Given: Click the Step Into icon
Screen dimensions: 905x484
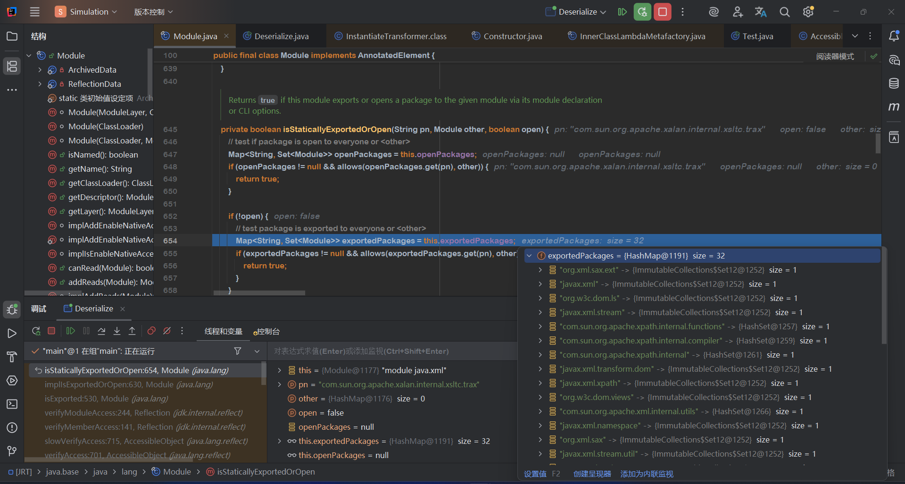Looking at the screenshot, I should coord(117,331).
